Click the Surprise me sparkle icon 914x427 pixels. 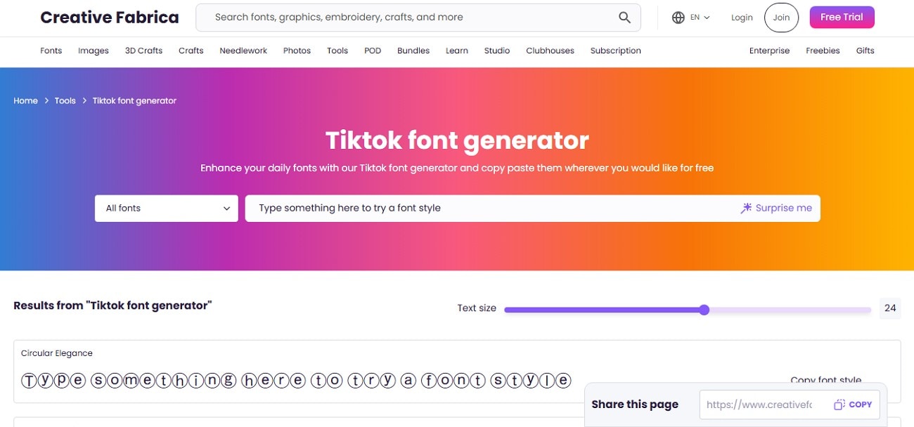(x=747, y=208)
